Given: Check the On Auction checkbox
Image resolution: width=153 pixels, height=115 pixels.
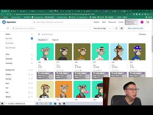Looking at the screenshot, I should [x=32, y=43].
